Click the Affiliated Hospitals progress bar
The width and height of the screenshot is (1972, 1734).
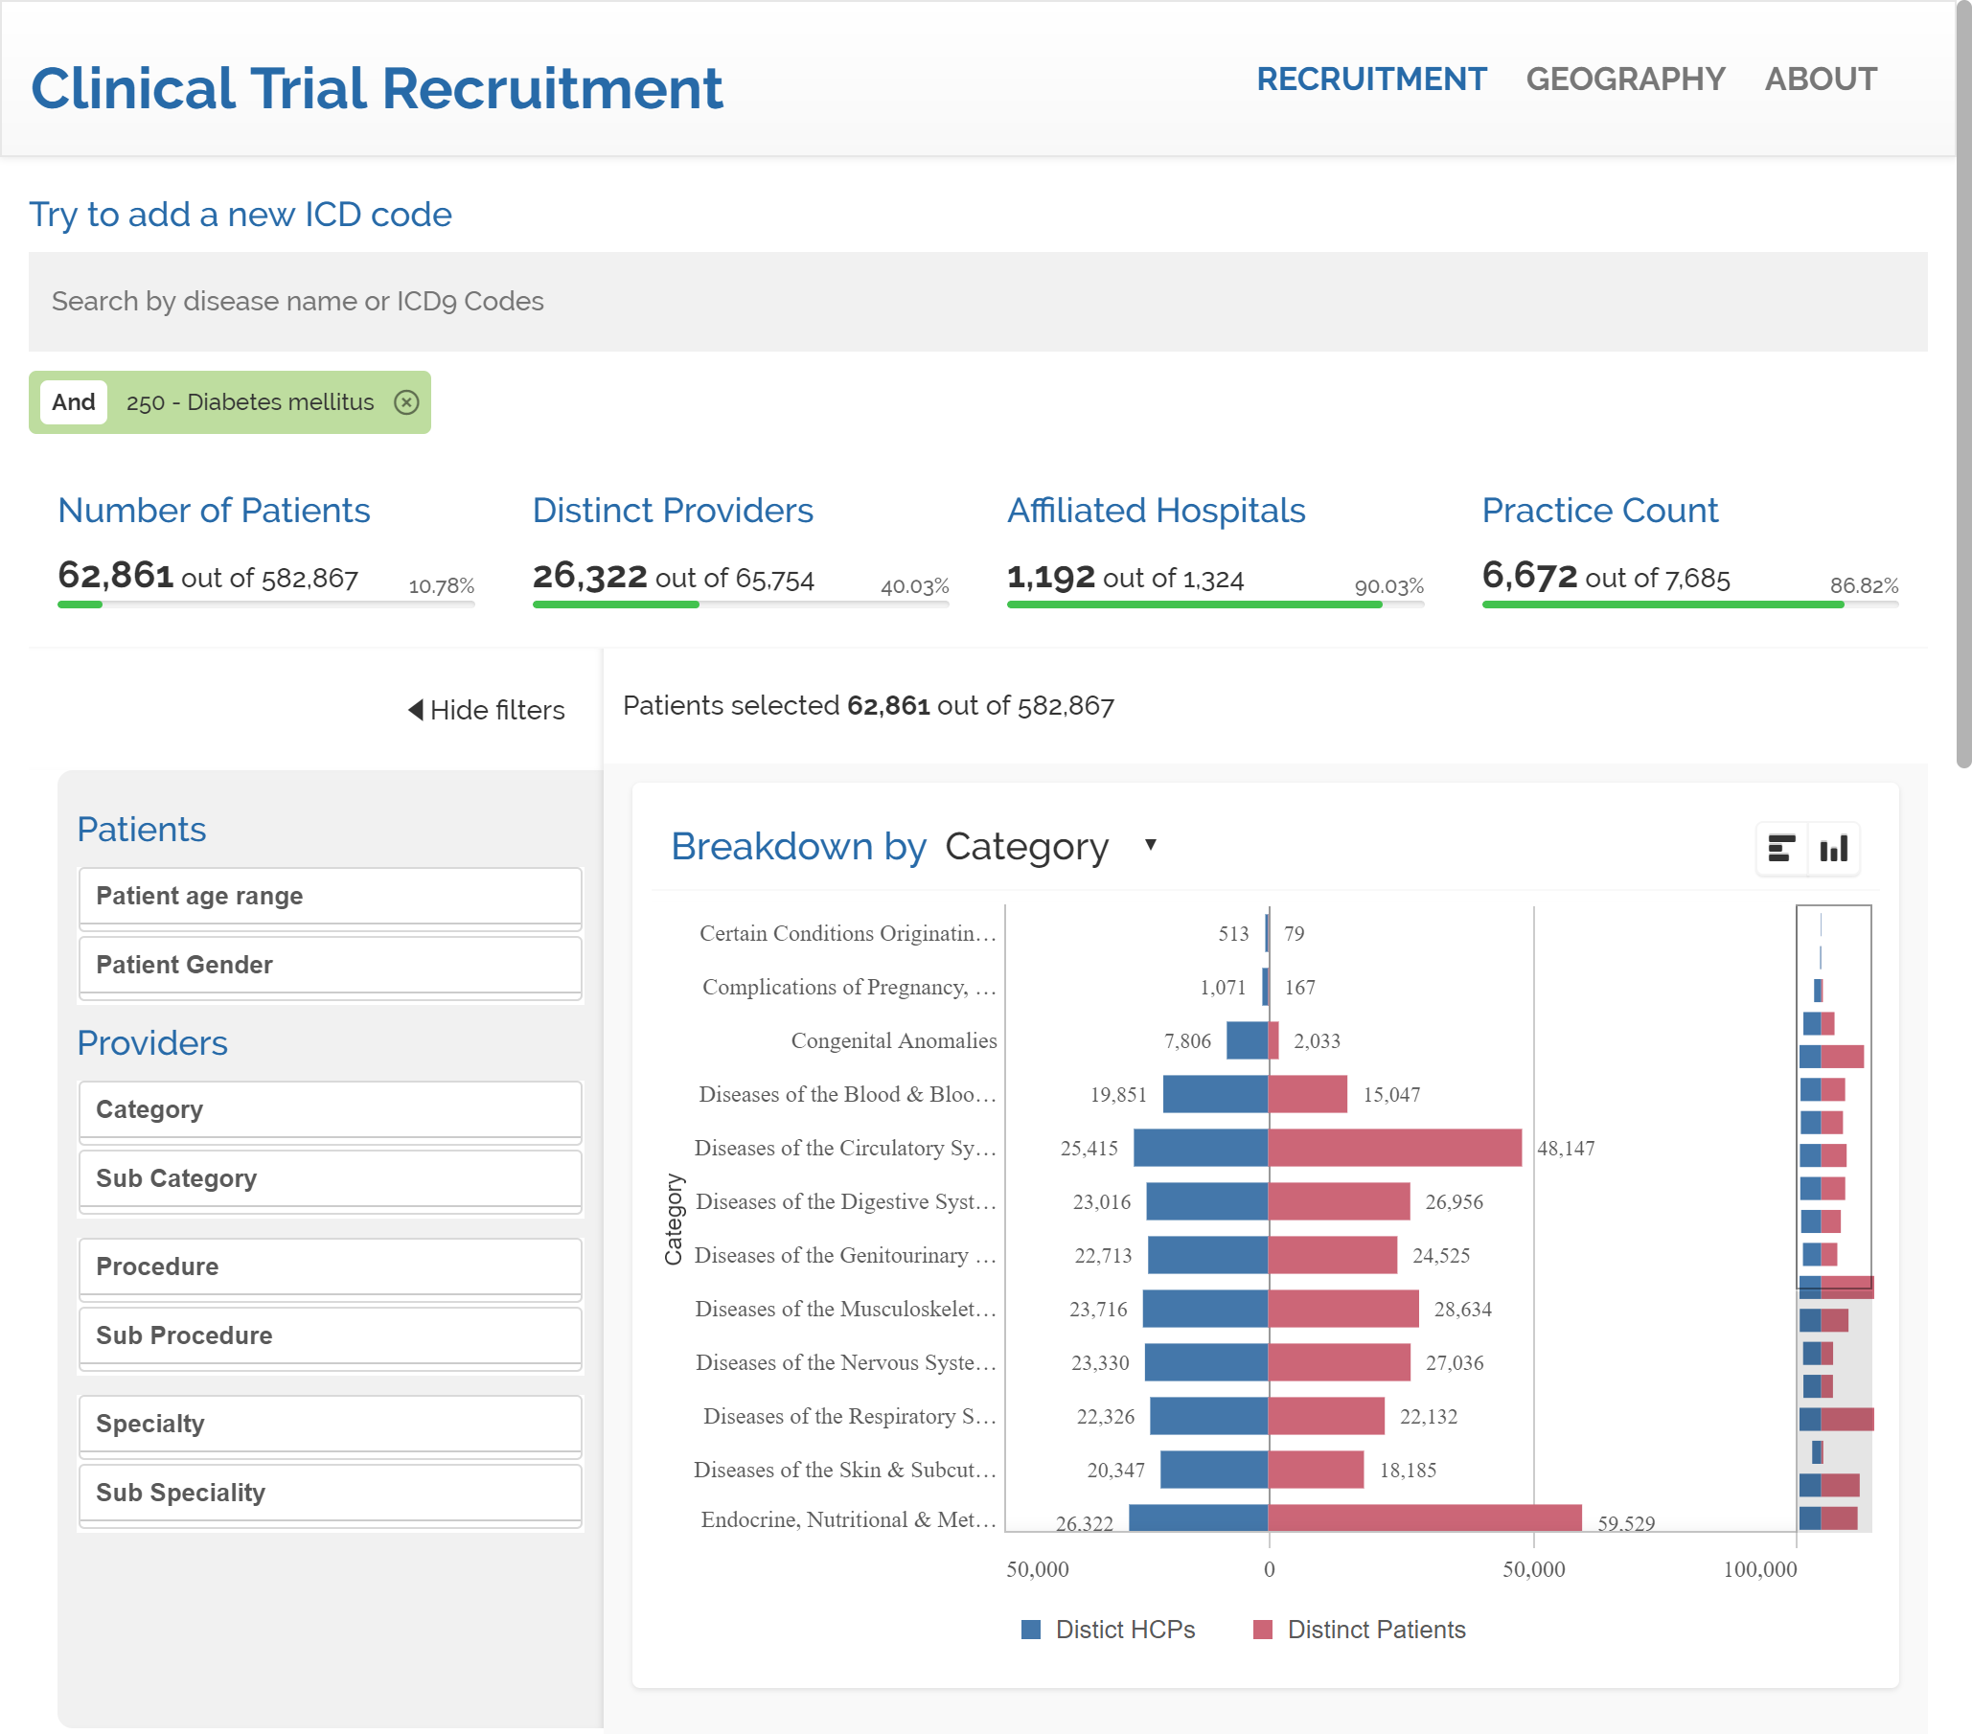[x=1215, y=605]
